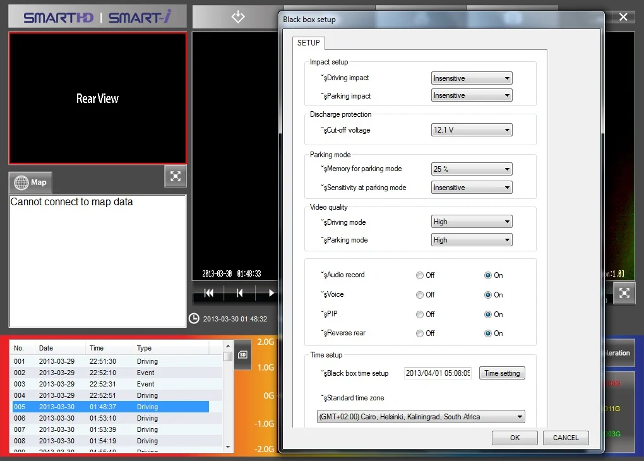Expand the Cut-off voltage dropdown
Image resolution: width=644 pixels, height=461 pixels.
(x=472, y=130)
